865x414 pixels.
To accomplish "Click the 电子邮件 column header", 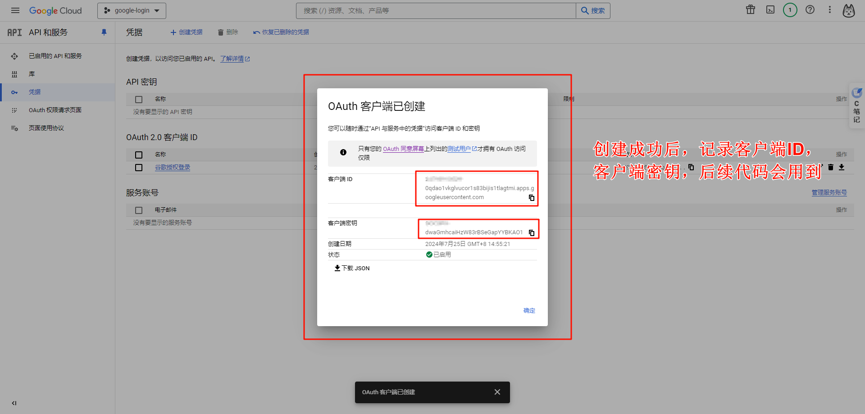I will pos(166,210).
